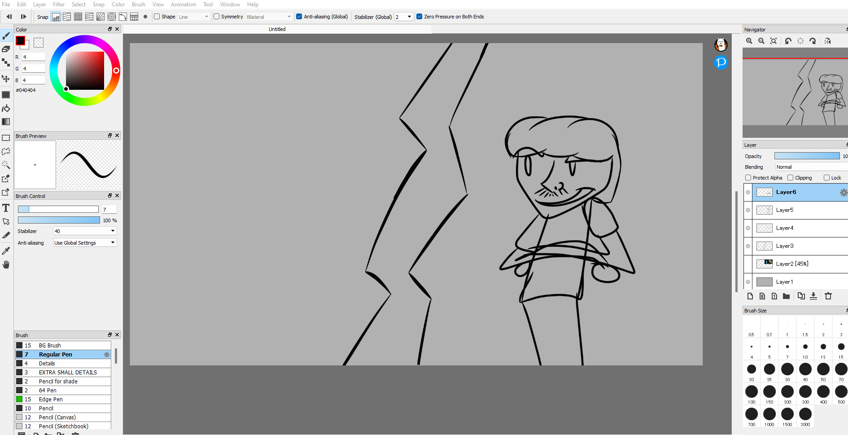Image resolution: width=848 pixels, height=435 pixels.
Task: Click the flip canvas icon in Navigator
Action: 827,41
